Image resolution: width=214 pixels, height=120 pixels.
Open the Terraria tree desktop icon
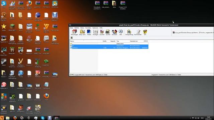tap(38, 27)
